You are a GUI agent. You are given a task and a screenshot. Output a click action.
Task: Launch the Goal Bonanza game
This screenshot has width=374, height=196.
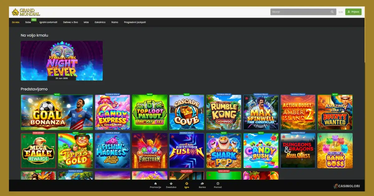(x=57, y=112)
